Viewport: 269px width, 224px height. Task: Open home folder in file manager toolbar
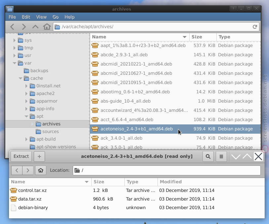pos(47,27)
